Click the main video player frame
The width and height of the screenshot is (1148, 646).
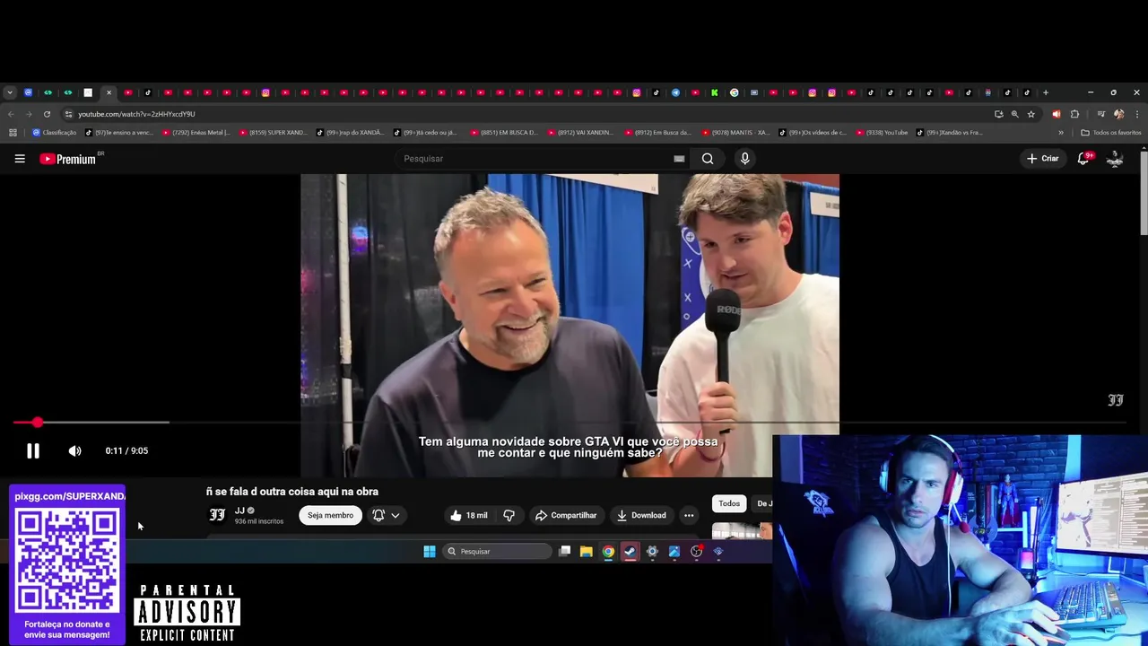click(570, 325)
